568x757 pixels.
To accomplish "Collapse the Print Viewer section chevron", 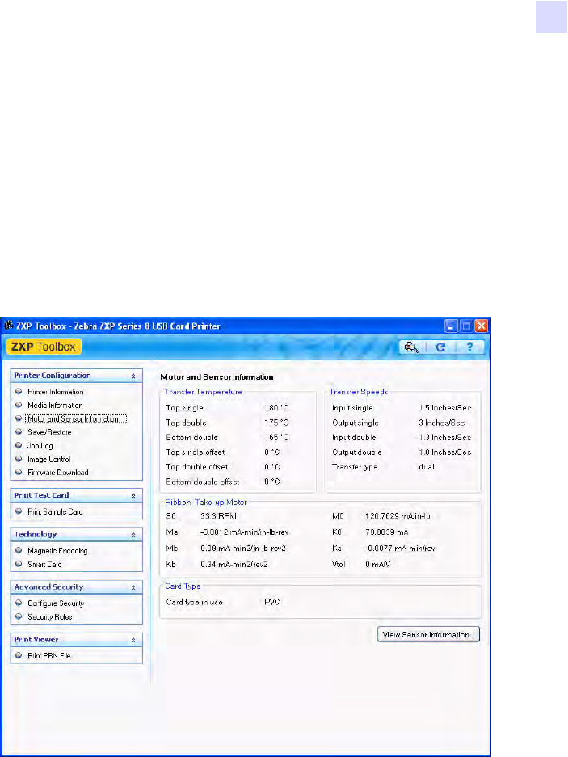I will pyautogui.click(x=133, y=640).
